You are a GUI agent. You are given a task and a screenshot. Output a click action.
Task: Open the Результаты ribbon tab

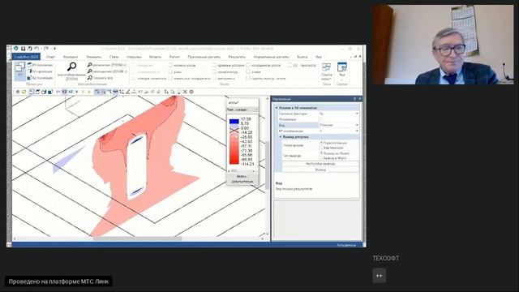tap(237, 57)
